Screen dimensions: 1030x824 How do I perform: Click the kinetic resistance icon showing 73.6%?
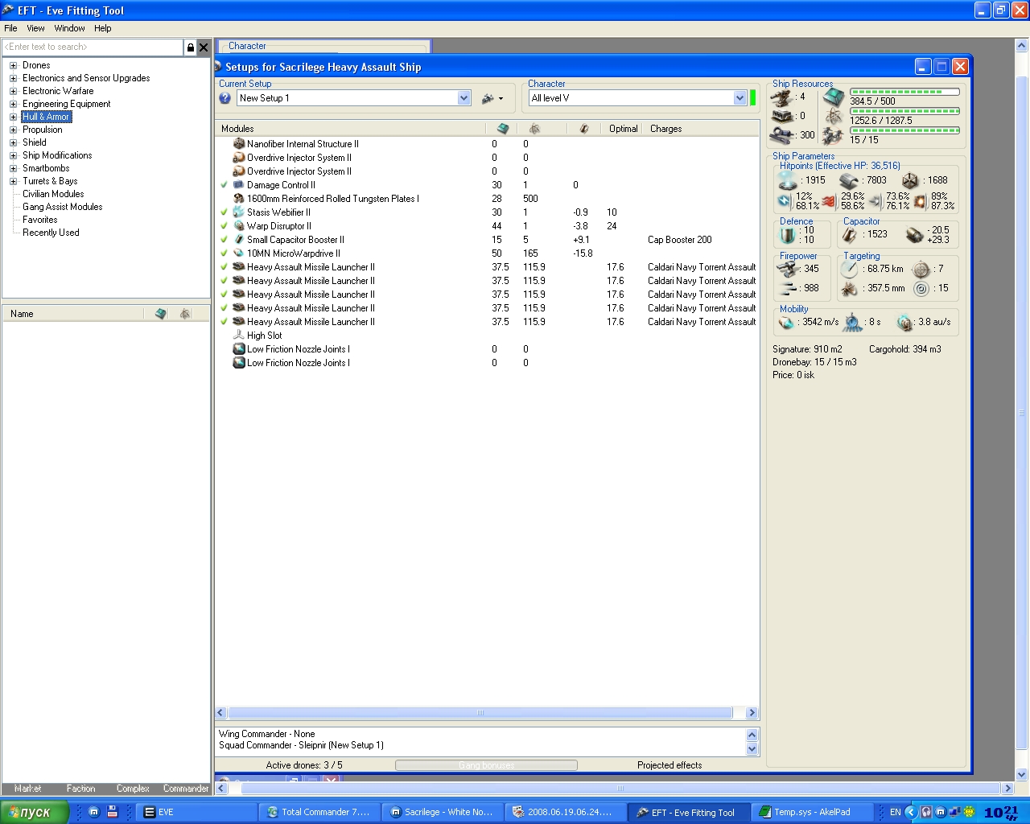(x=875, y=200)
